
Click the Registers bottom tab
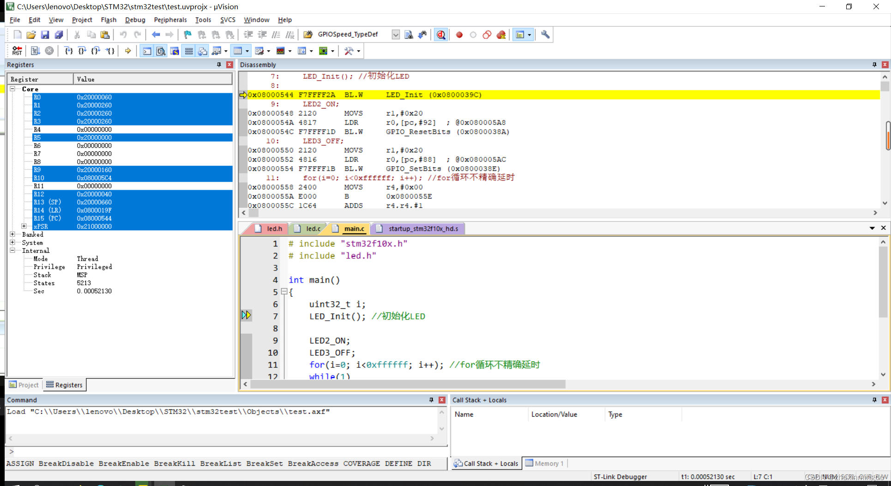pyautogui.click(x=64, y=385)
